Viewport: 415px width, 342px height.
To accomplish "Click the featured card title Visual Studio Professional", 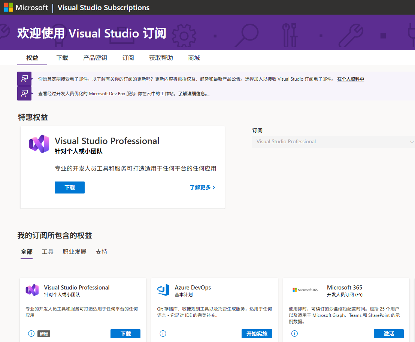I will click(x=107, y=141).
